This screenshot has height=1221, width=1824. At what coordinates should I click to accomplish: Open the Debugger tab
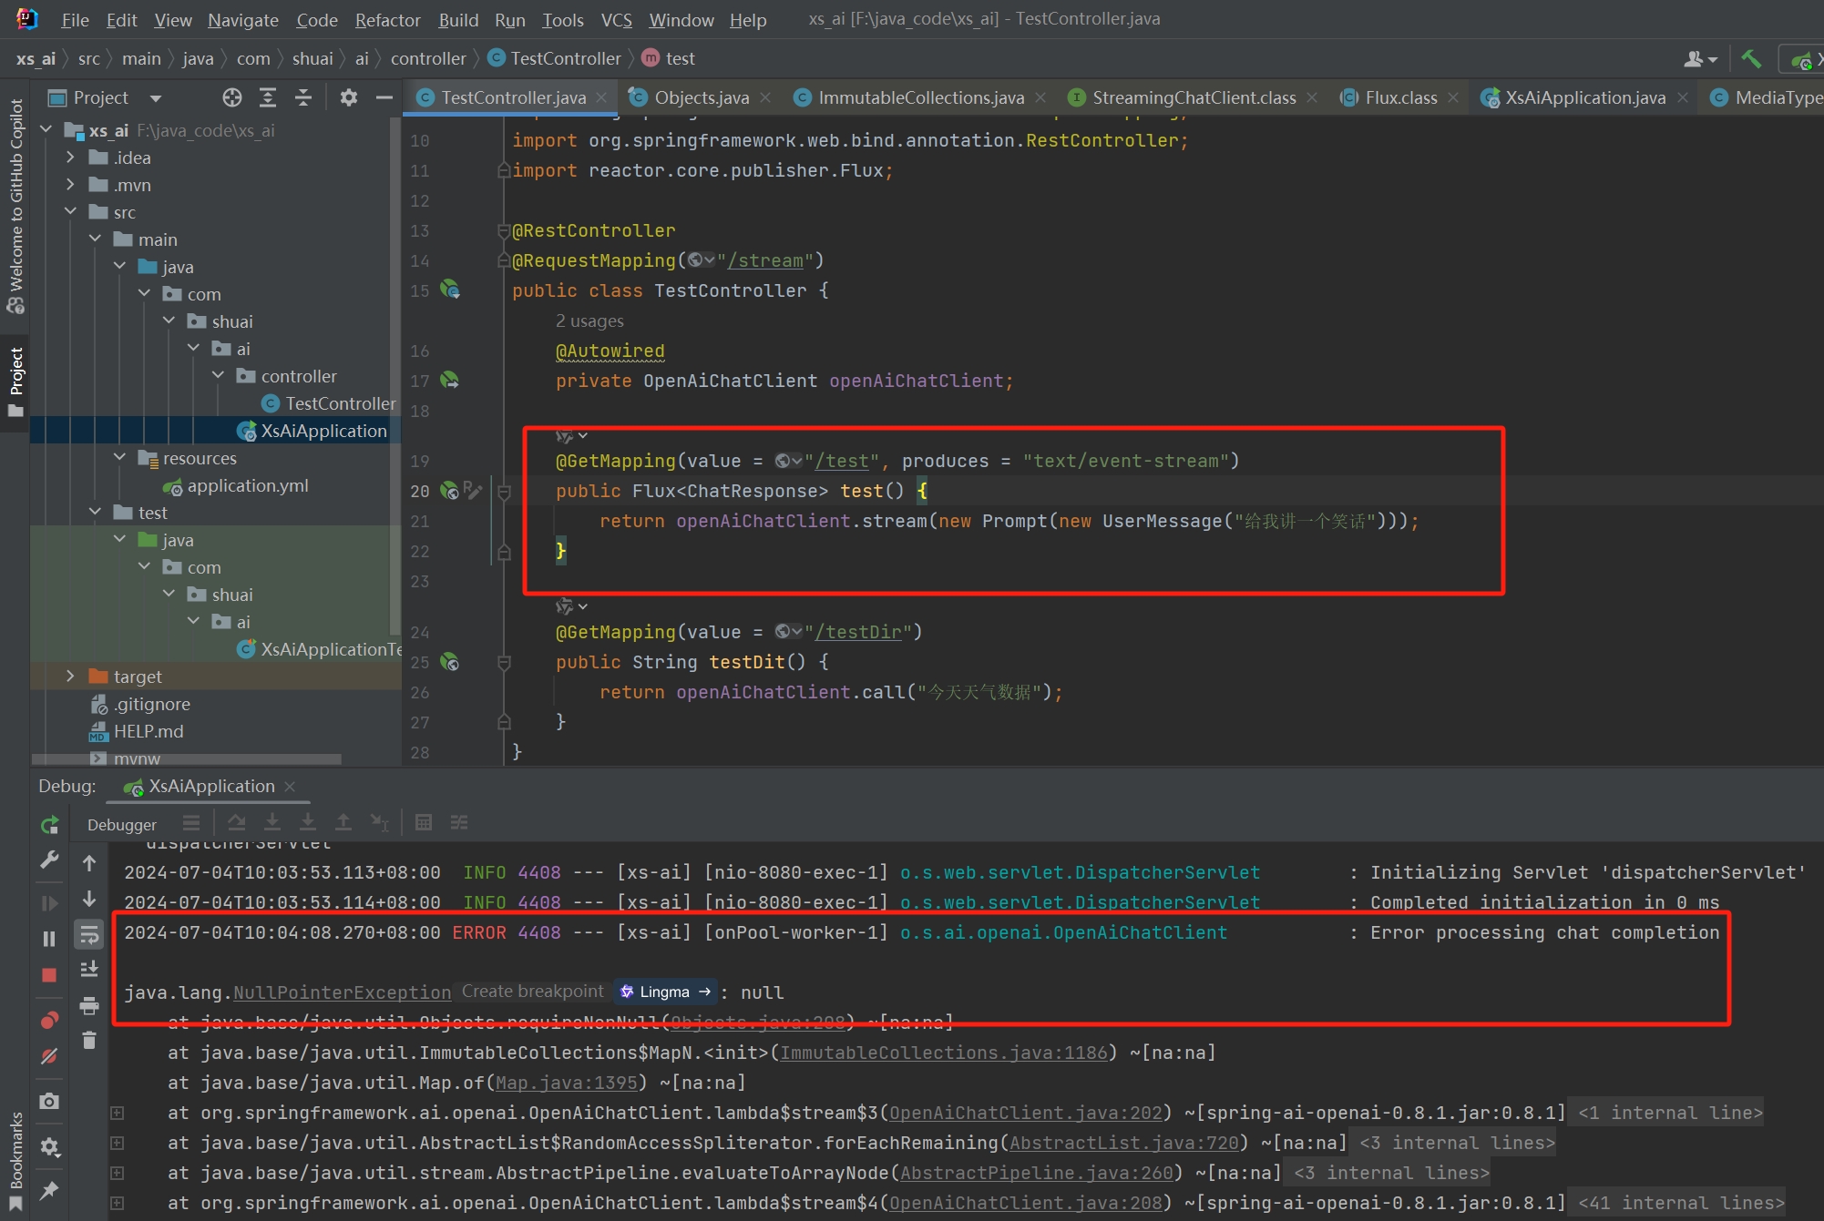click(122, 825)
